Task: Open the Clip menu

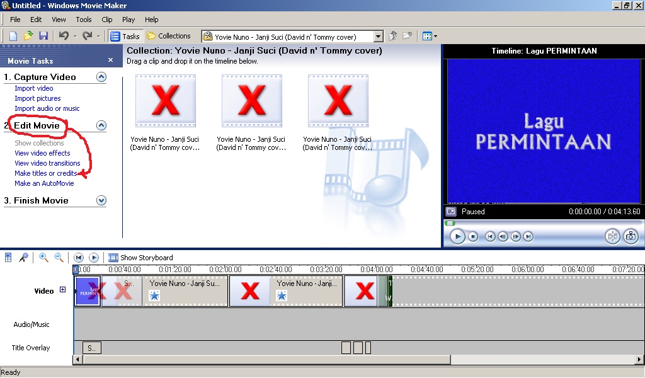Action: tap(107, 20)
